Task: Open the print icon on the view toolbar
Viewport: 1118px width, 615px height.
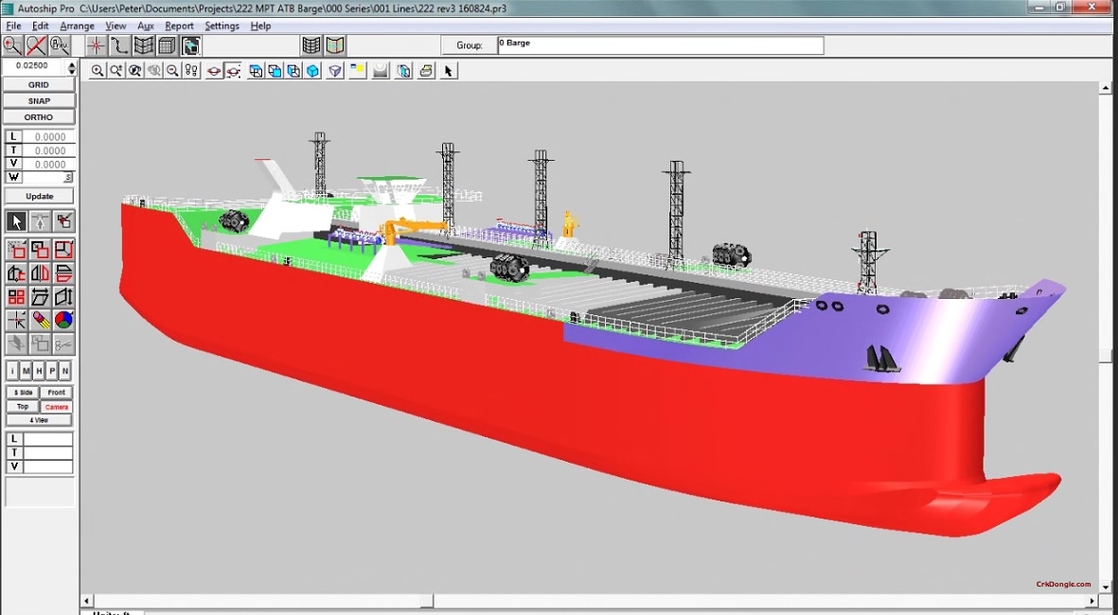Action: [425, 70]
